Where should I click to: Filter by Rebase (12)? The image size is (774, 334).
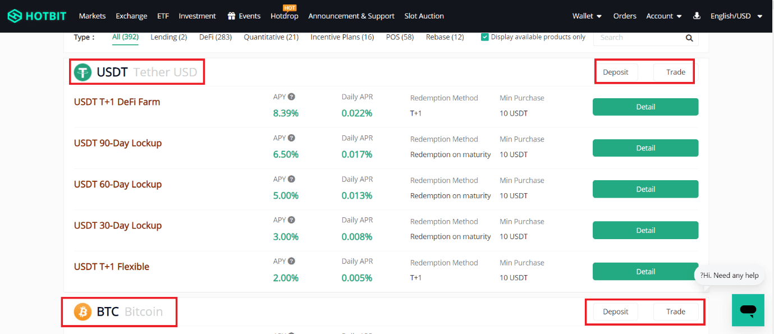click(x=445, y=37)
